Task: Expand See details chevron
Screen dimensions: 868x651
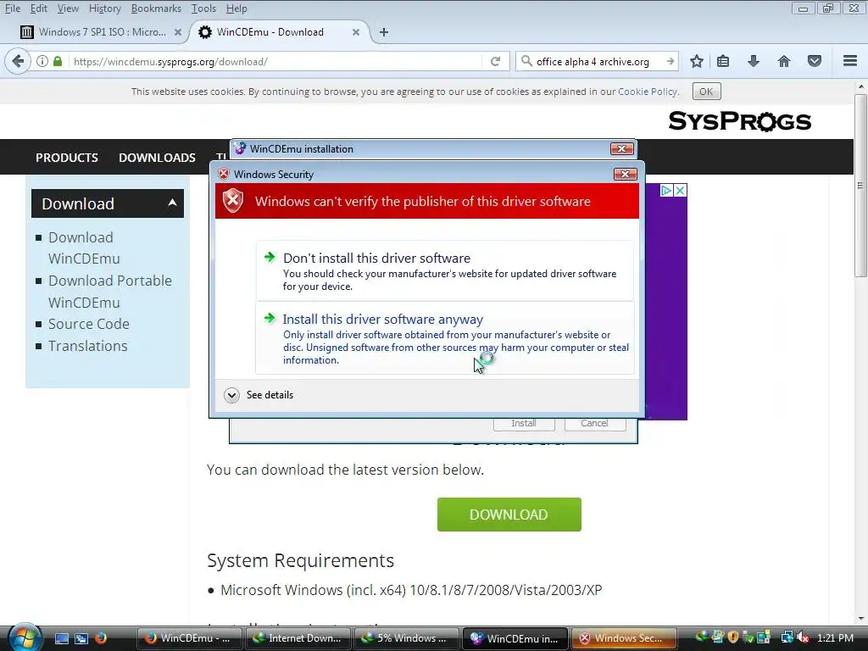Action: point(231,395)
